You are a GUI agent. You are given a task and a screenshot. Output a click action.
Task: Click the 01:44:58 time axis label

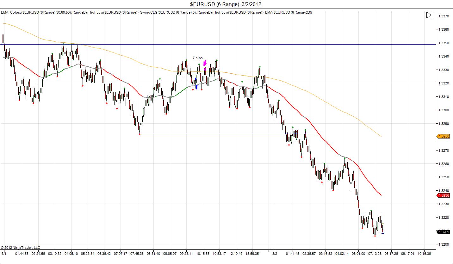(x=22, y=254)
